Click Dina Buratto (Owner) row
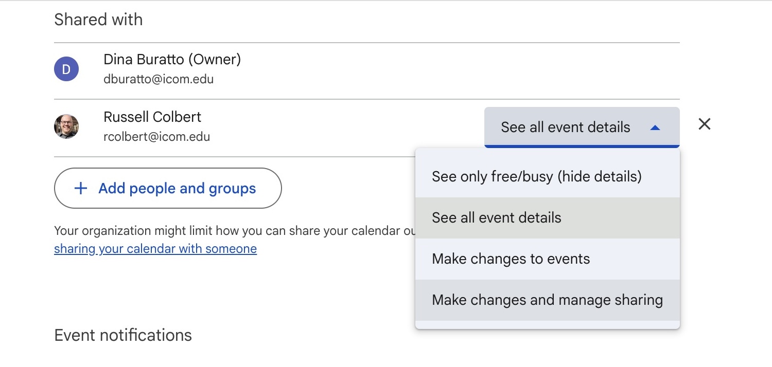The image size is (772, 367). [172, 59]
